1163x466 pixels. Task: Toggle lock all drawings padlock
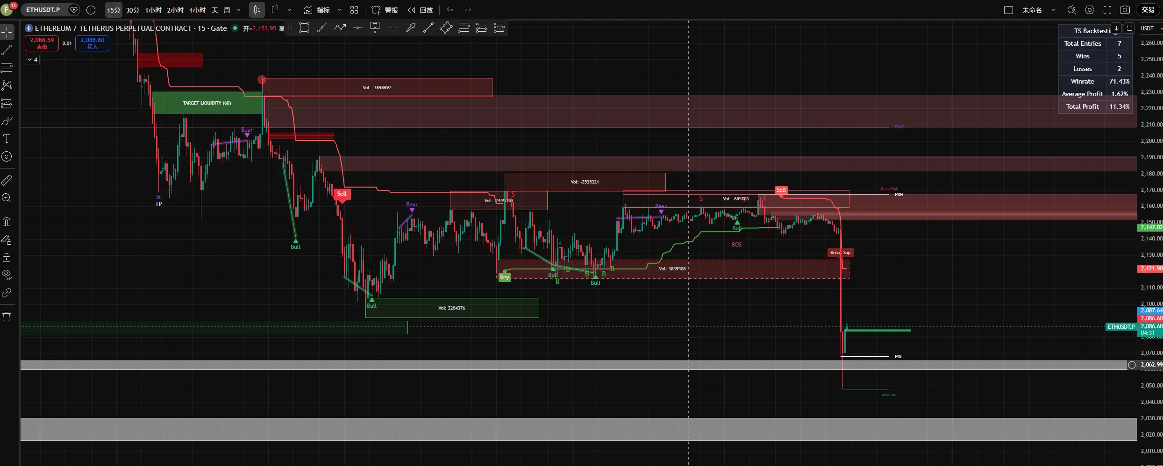(x=7, y=257)
